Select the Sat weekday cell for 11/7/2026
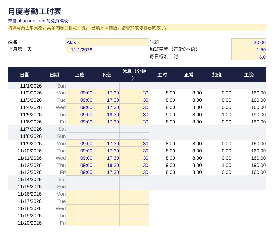This screenshot has width=274, height=234. tap(54, 129)
